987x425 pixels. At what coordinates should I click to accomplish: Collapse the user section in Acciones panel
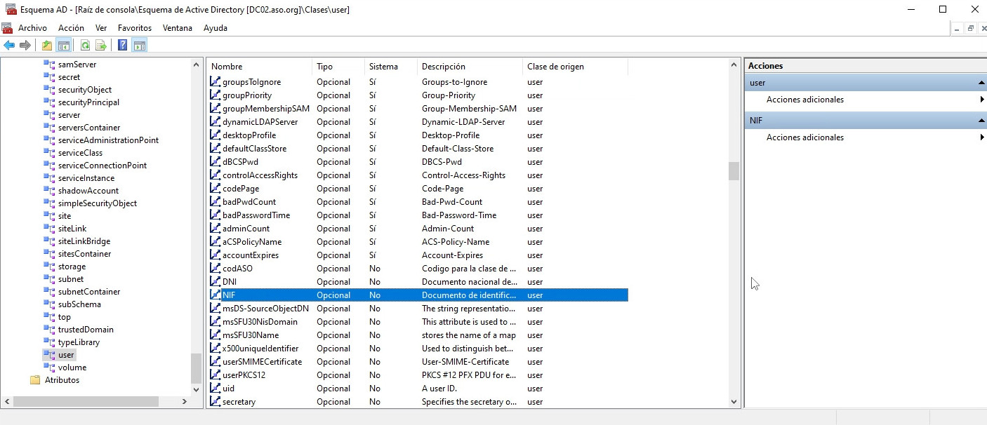pos(981,83)
